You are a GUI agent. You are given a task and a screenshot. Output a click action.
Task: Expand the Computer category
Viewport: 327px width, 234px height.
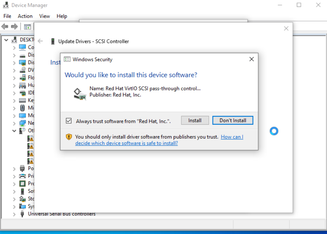(14, 48)
